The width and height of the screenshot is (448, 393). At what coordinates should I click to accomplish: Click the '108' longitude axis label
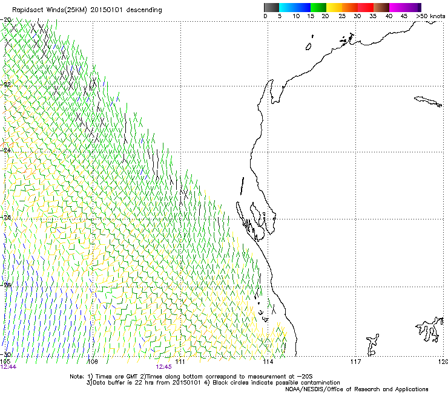pos(93,362)
